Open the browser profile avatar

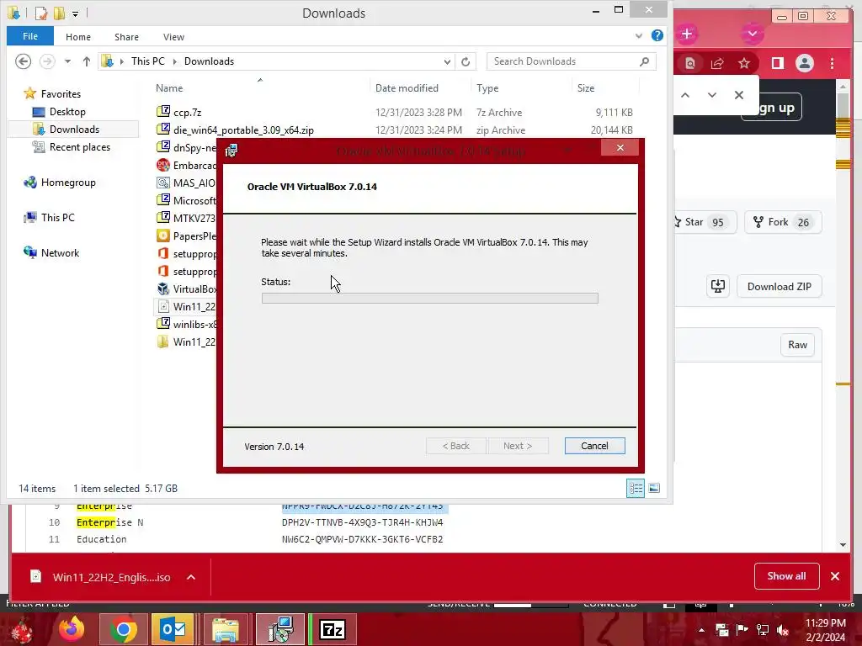click(804, 64)
